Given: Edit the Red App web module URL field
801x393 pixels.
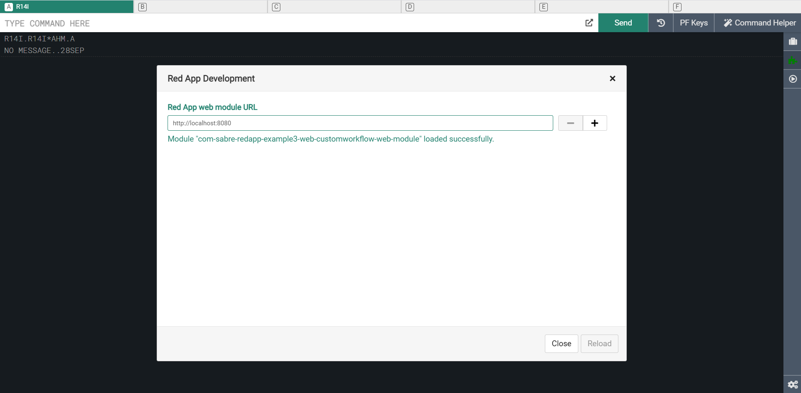Looking at the screenshot, I should point(360,123).
